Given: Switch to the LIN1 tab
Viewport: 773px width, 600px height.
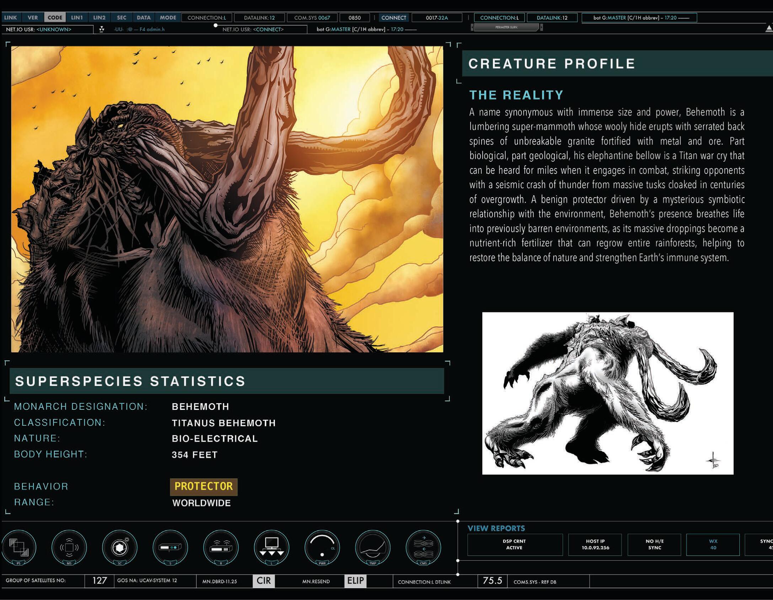Looking at the screenshot, I should pyautogui.click(x=76, y=17).
